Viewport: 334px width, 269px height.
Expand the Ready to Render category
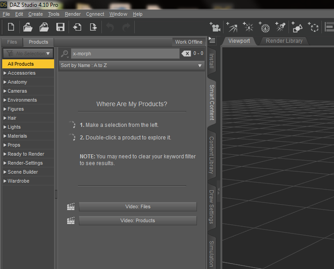tap(5, 154)
